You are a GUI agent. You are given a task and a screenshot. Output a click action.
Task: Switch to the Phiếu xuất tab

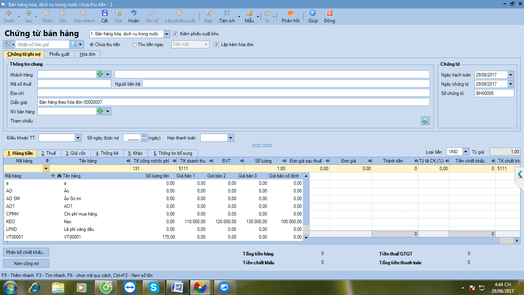click(59, 54)
